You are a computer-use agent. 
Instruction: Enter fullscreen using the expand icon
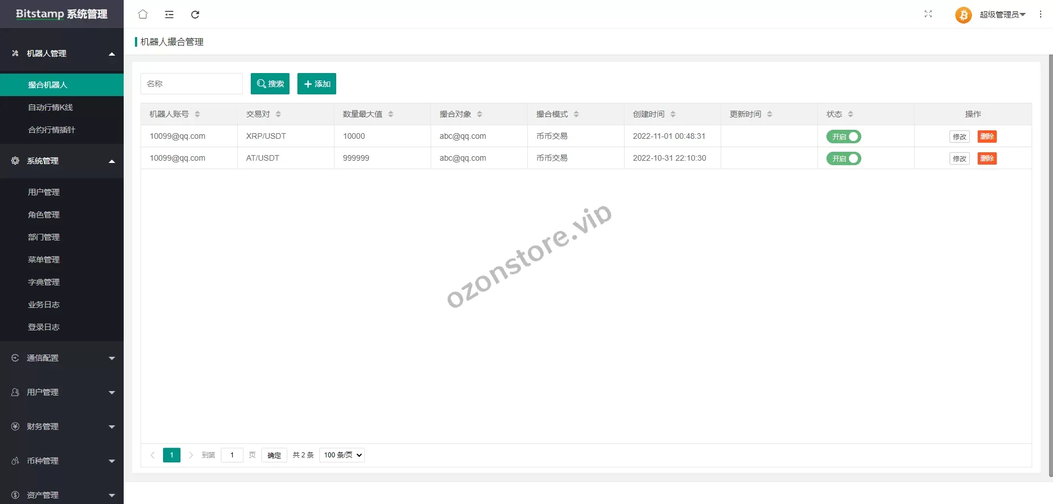(x=928, y=14)
